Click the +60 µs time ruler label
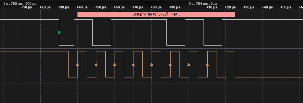The image size is (303, 103). 119,7
